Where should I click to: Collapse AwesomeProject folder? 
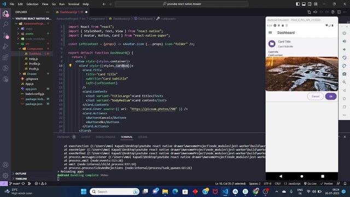point(31,24)
